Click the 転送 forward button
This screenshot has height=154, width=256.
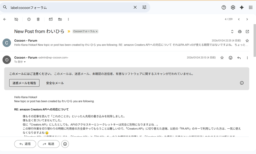(49, 144)
